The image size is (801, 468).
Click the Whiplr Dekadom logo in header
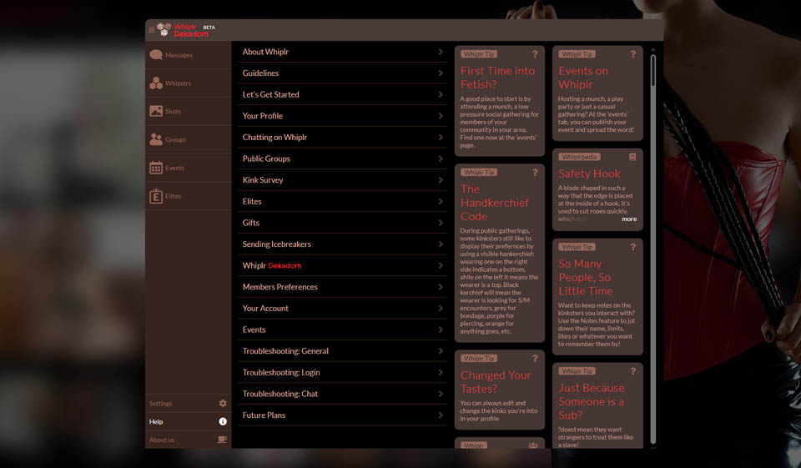184,30
